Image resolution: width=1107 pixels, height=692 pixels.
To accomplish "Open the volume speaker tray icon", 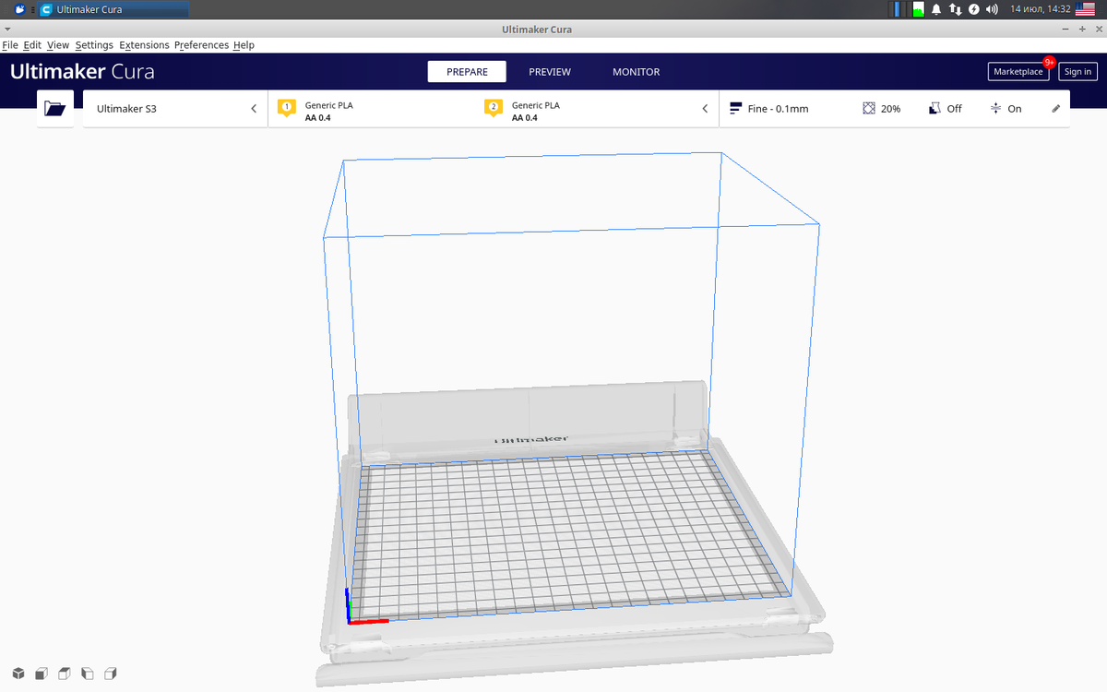I will [992, 9].
